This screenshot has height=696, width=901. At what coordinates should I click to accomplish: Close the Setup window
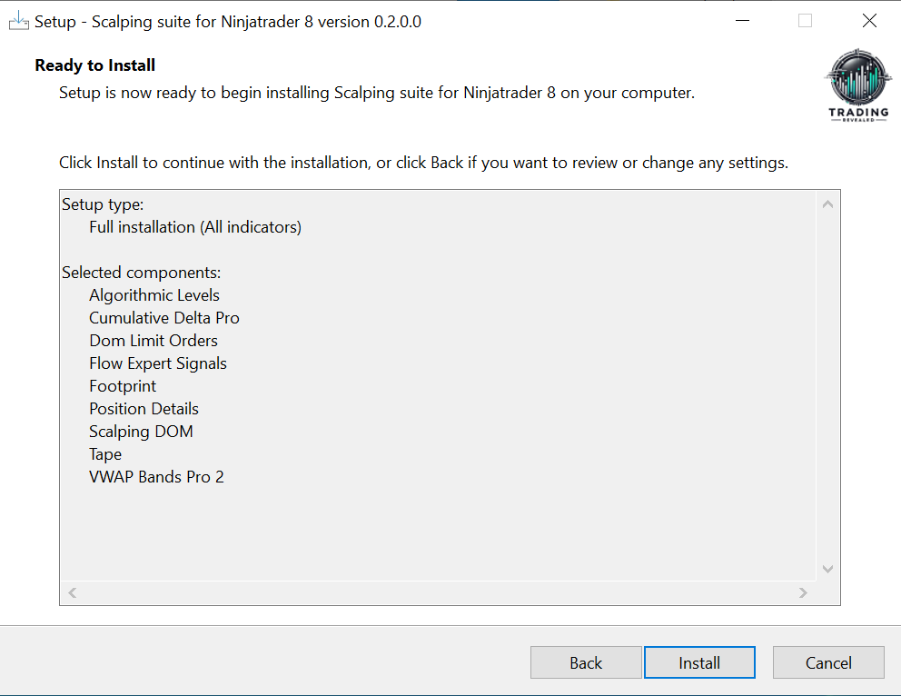[x=869, y=21]
